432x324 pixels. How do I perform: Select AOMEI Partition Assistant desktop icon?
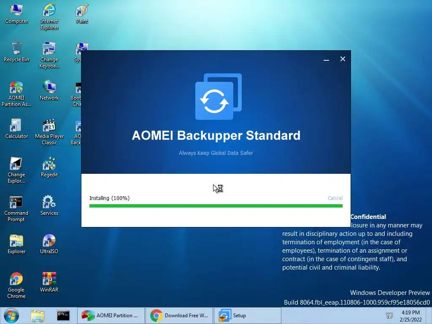[x=16, y=94]
